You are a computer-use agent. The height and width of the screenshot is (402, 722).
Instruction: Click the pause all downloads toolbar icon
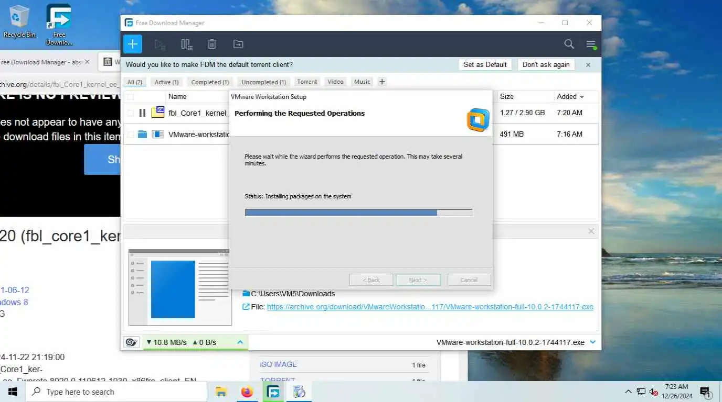click(186, 44)
